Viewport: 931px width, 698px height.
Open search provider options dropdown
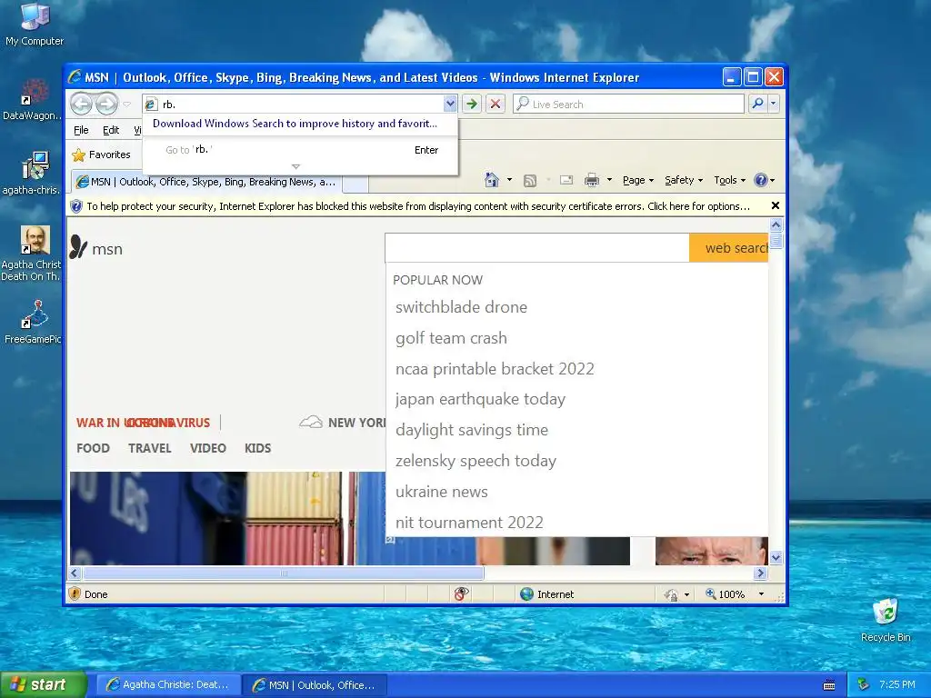[773, 104]
